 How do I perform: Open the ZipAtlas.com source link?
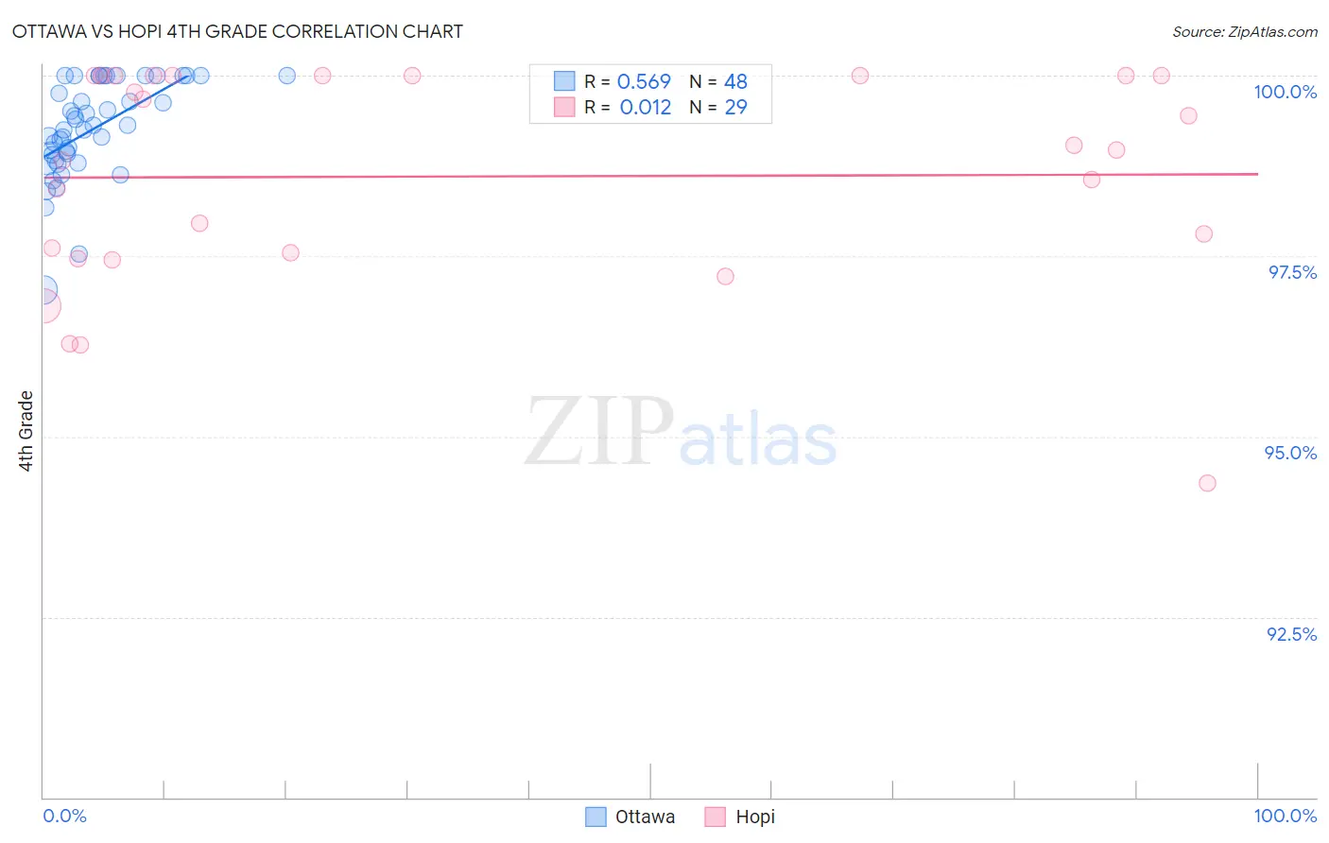1245,31
